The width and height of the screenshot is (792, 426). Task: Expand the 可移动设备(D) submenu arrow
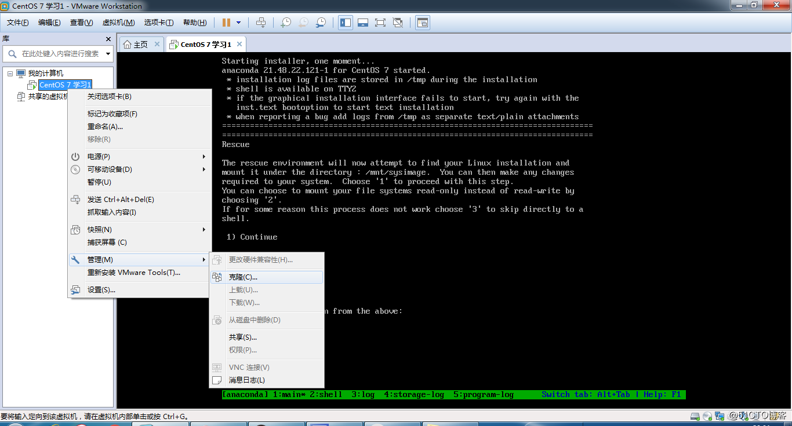[x=204, y=170]
